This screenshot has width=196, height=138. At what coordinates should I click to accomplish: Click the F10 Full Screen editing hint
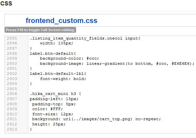(x=40, y=30)
